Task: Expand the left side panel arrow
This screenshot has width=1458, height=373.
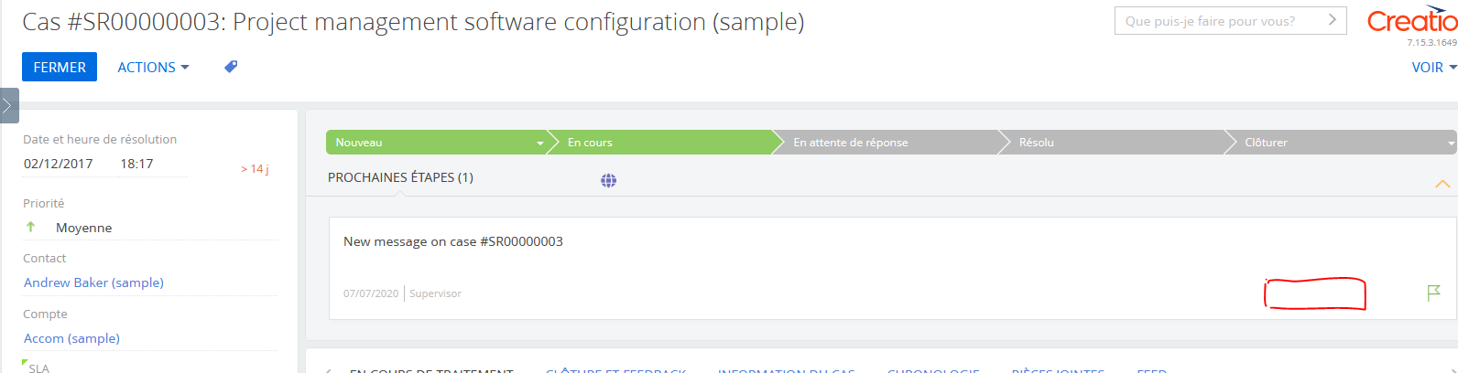Action: click(8, 106)
